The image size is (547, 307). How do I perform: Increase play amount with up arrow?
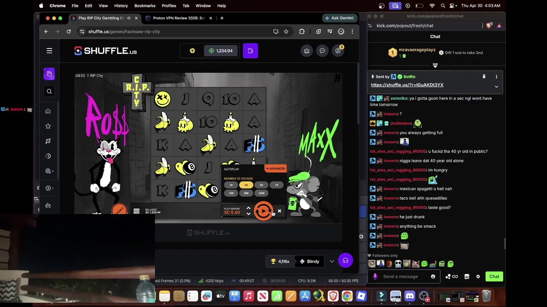coord(248,208)
